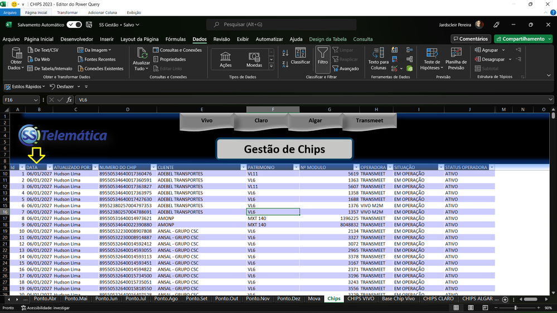Expand the Name Box dropdown
Image resolution: width=557 pixels, height=313 pixels.
(x=36, y=100)
